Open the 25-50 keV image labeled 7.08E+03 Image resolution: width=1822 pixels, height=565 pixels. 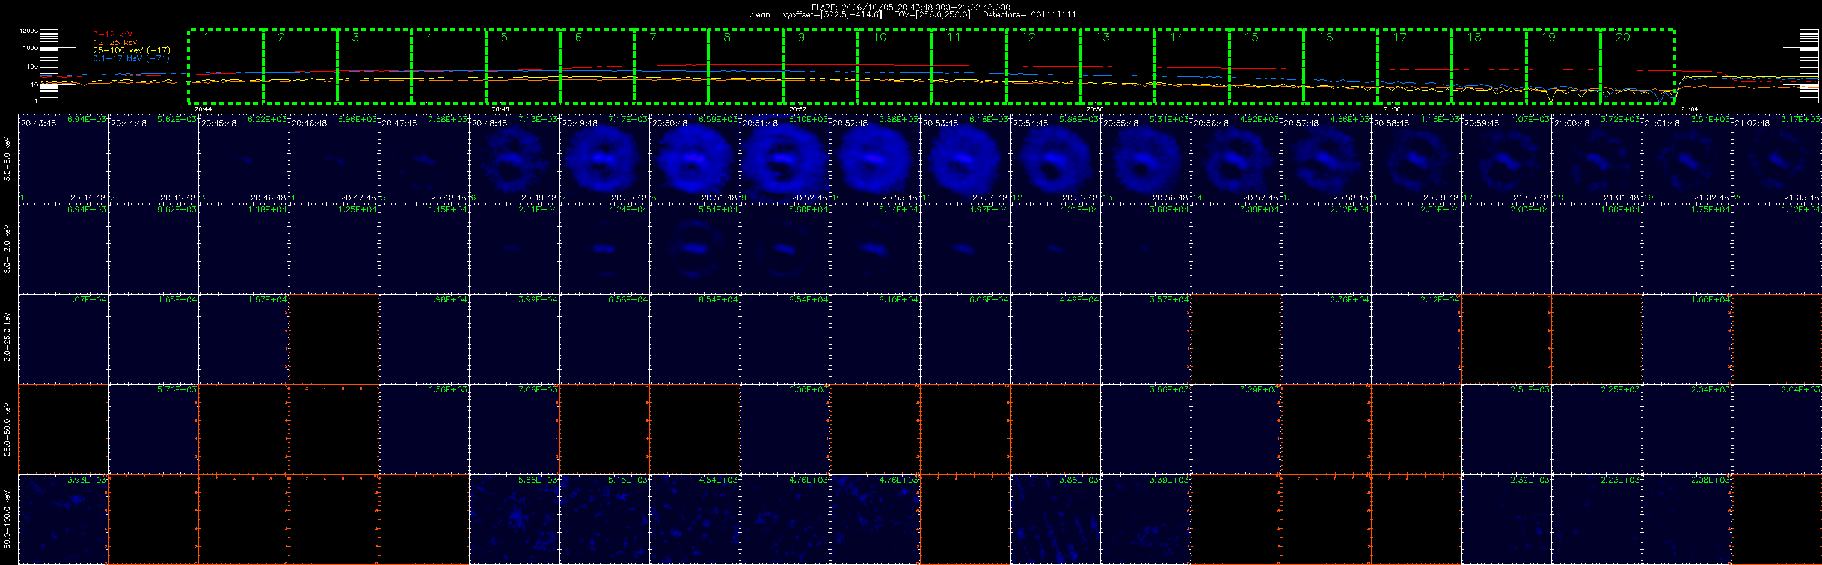tap(514, 429)
